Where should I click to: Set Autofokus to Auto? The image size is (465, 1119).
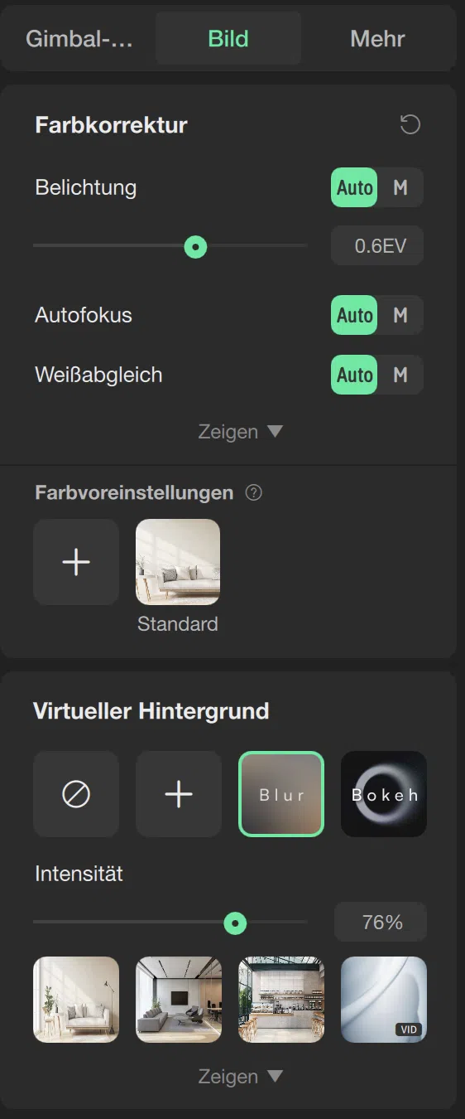point(354,315)
